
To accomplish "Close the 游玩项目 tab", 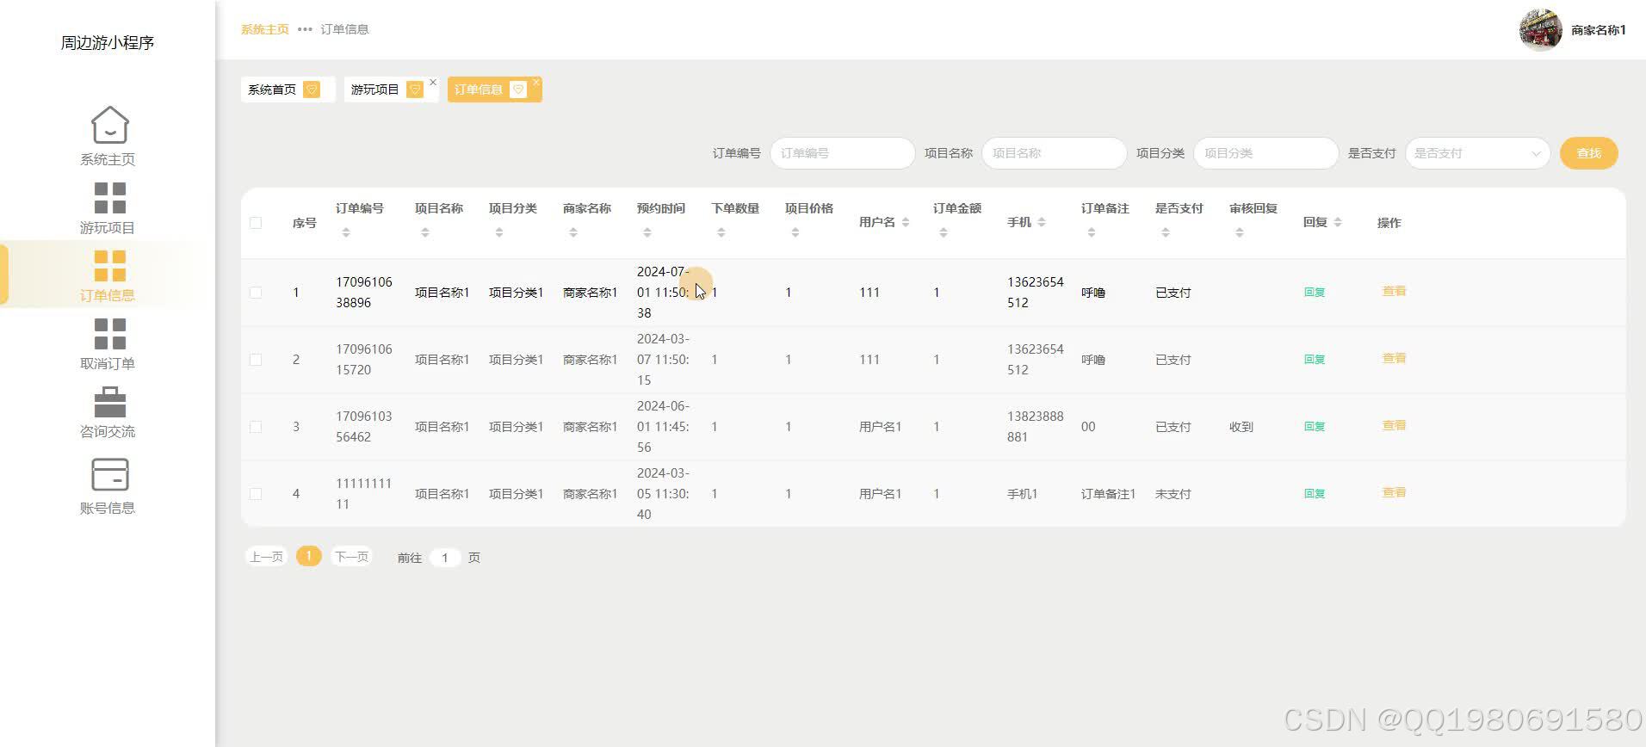I will [433, 83].
